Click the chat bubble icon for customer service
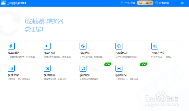Screen dimensions: 189x111 pos(157,3)
